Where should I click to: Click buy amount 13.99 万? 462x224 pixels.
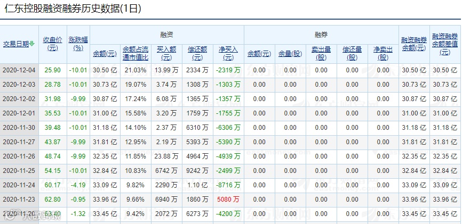pos(166,70)
